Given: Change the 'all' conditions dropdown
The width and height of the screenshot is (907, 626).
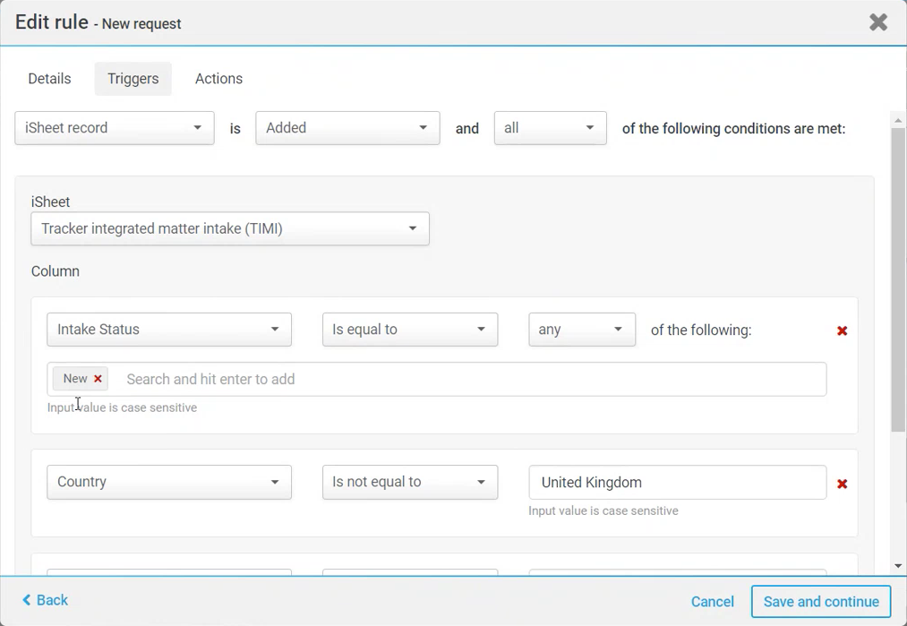Looking at the screenshot, I should pyautogui.click(x=550, y=128).
